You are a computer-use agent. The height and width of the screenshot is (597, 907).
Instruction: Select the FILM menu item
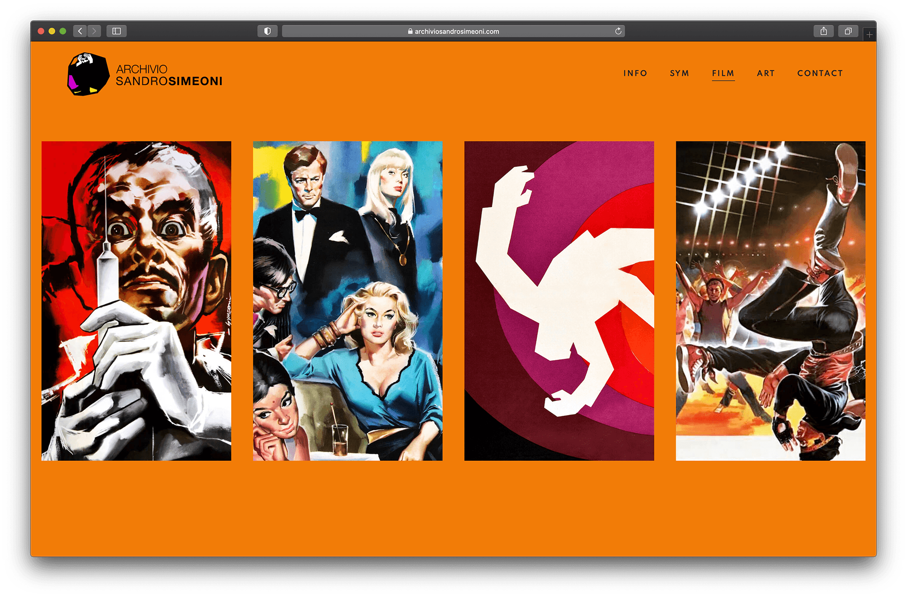click(723, 73)
